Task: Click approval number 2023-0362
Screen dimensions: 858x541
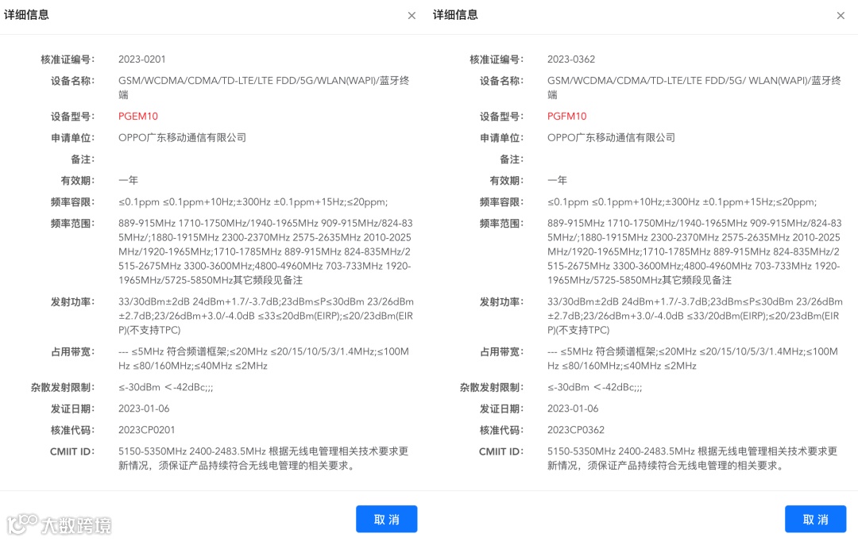Action: point(570,59)
